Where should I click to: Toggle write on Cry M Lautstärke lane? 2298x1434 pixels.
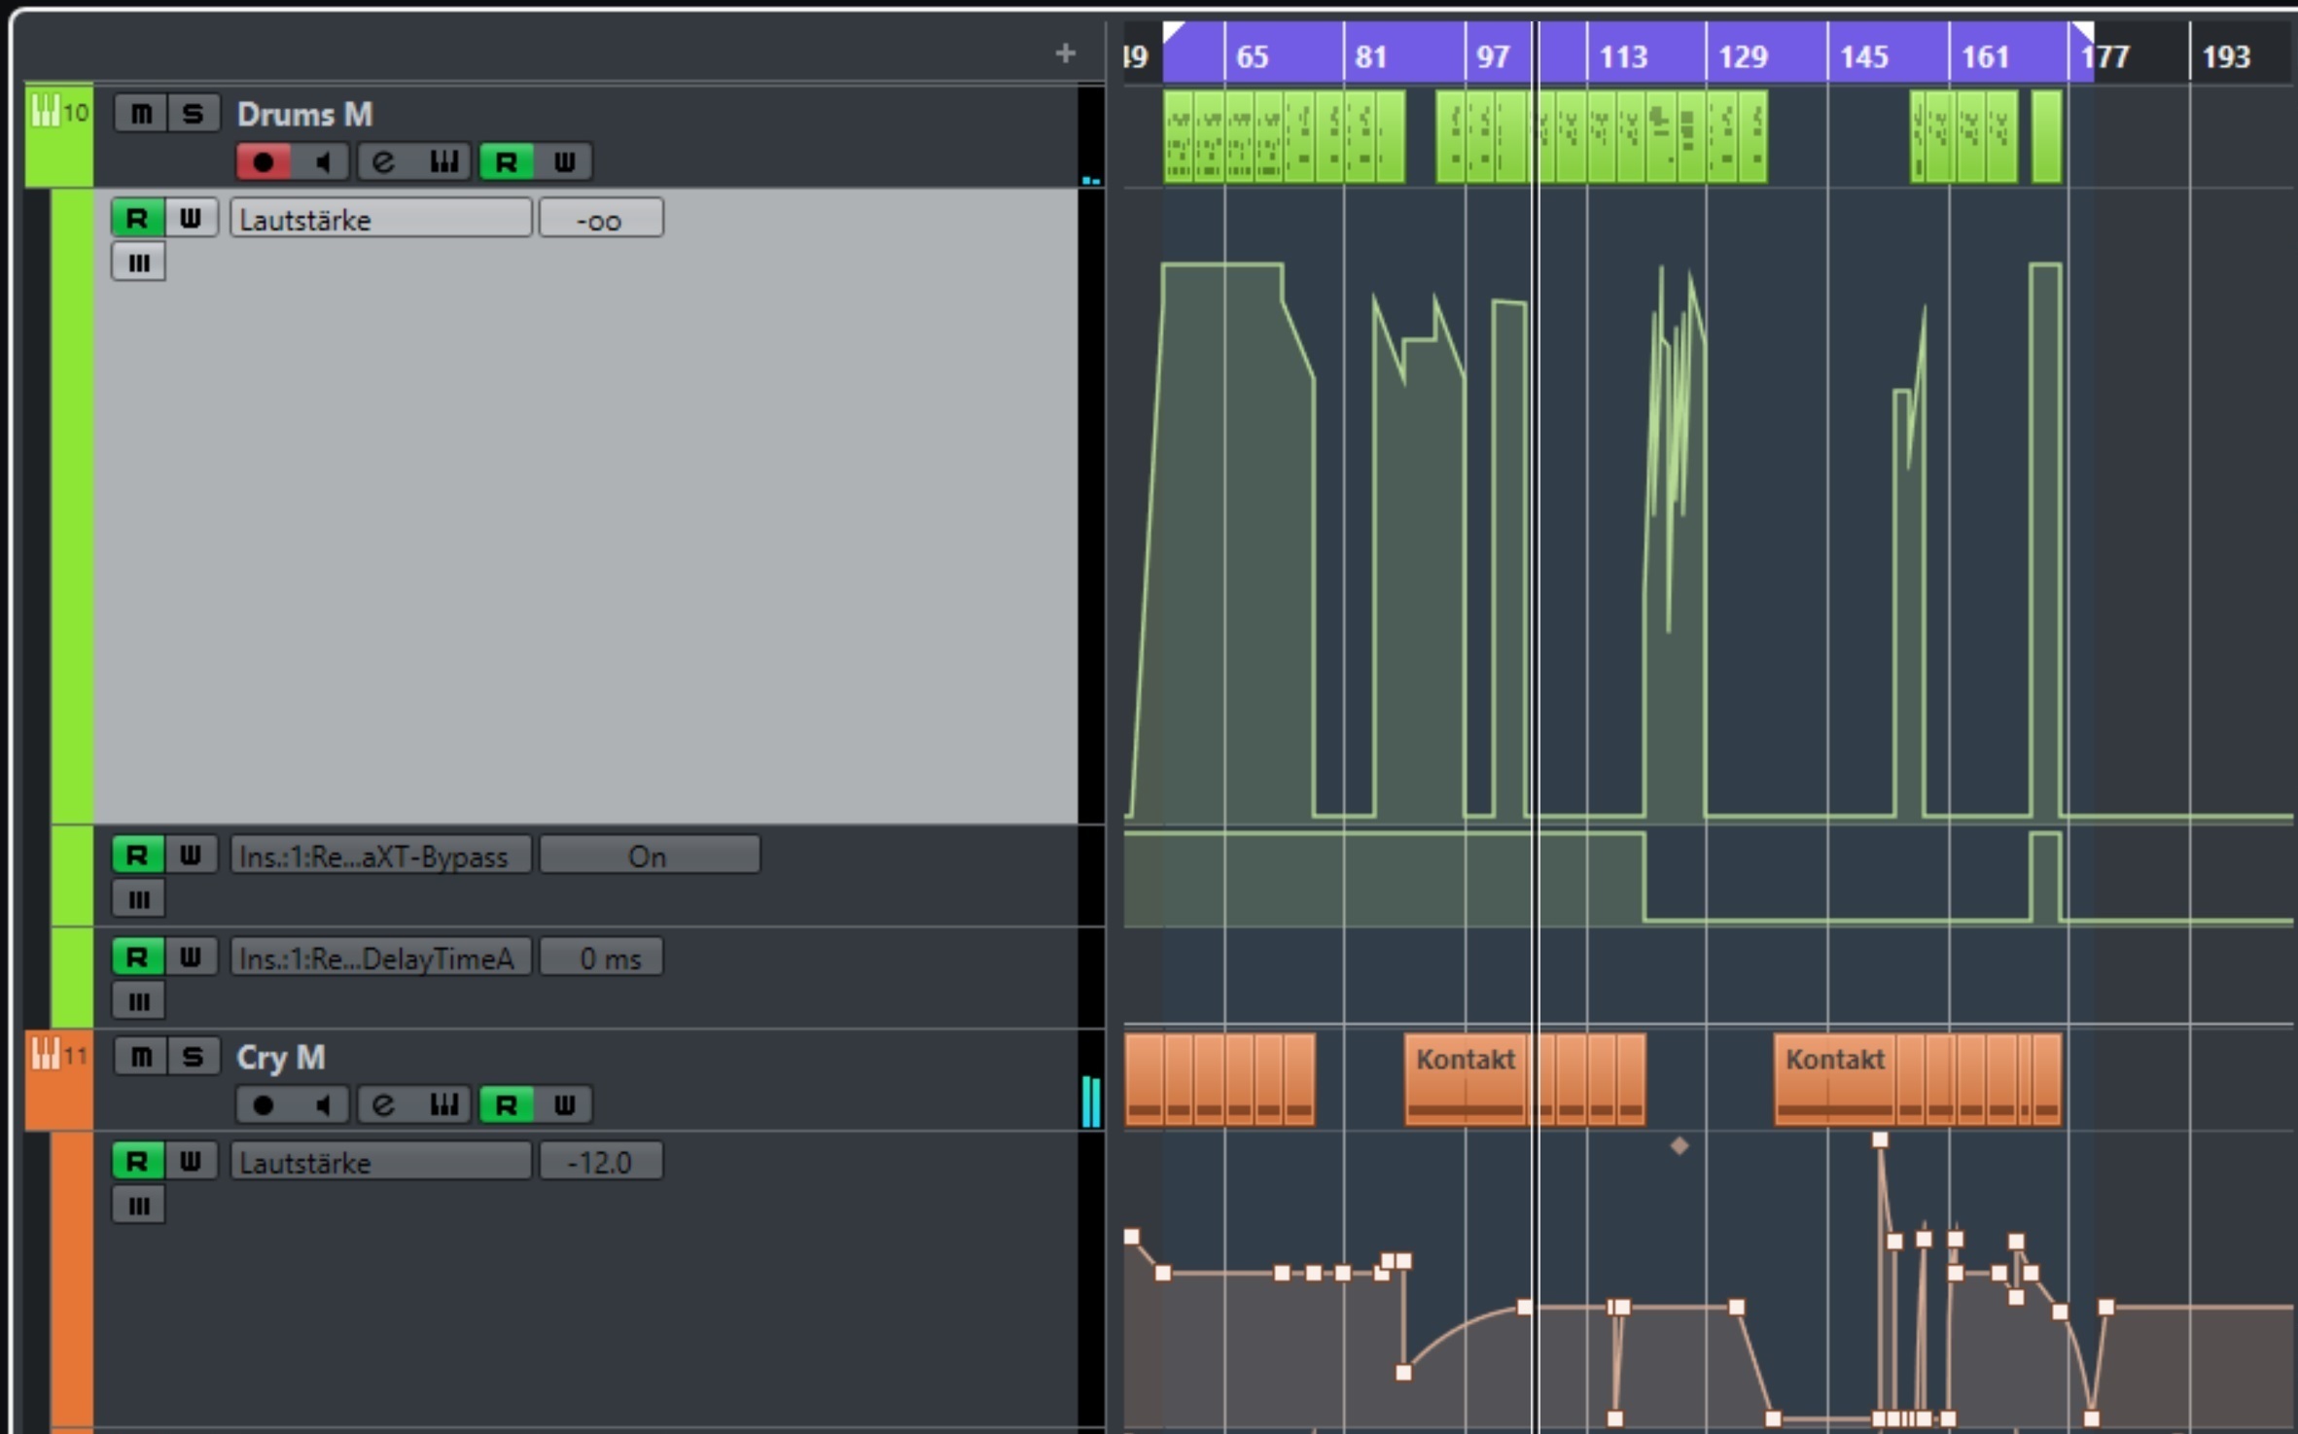(191, 1161)
